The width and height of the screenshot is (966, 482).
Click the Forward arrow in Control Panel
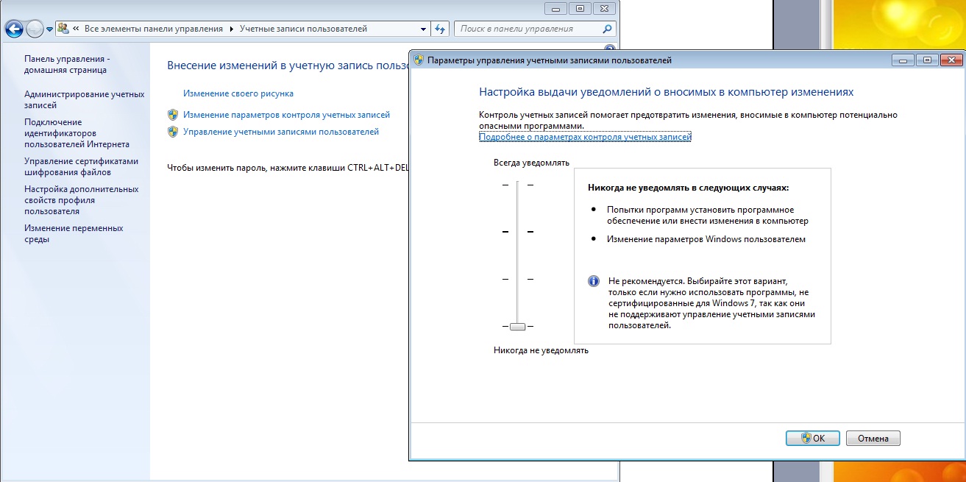click(x=35, y=29)
